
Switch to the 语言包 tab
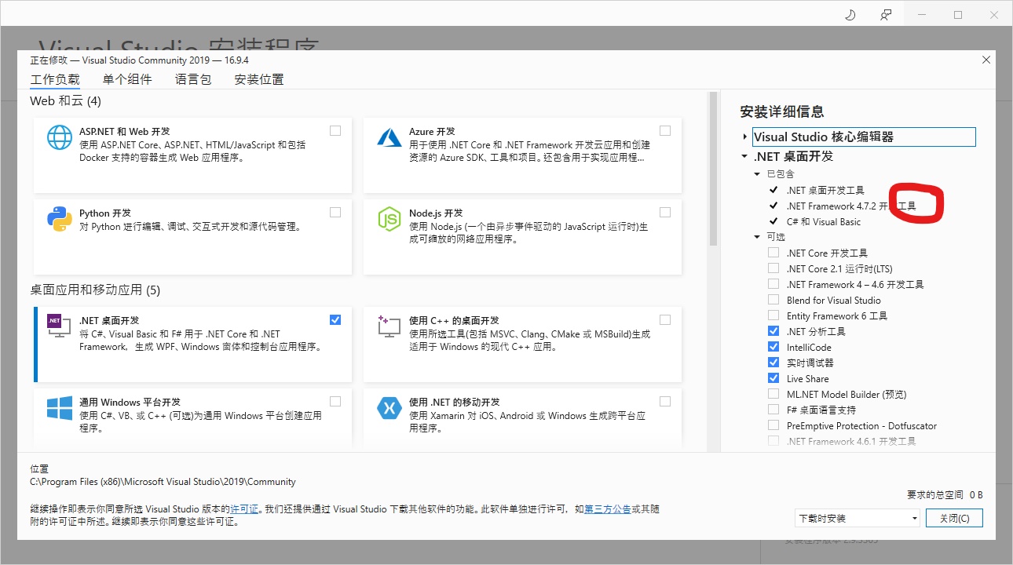[193, 79]
